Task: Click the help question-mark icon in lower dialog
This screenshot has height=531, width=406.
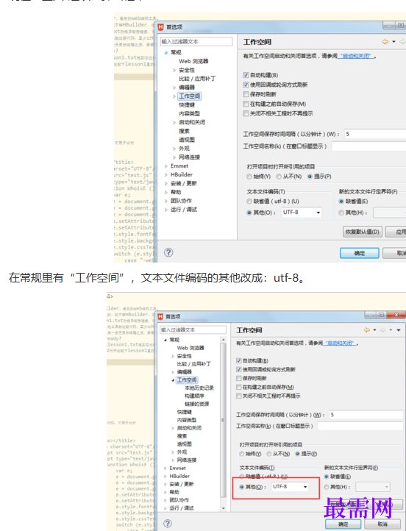Action: click(x=167, y=524)
